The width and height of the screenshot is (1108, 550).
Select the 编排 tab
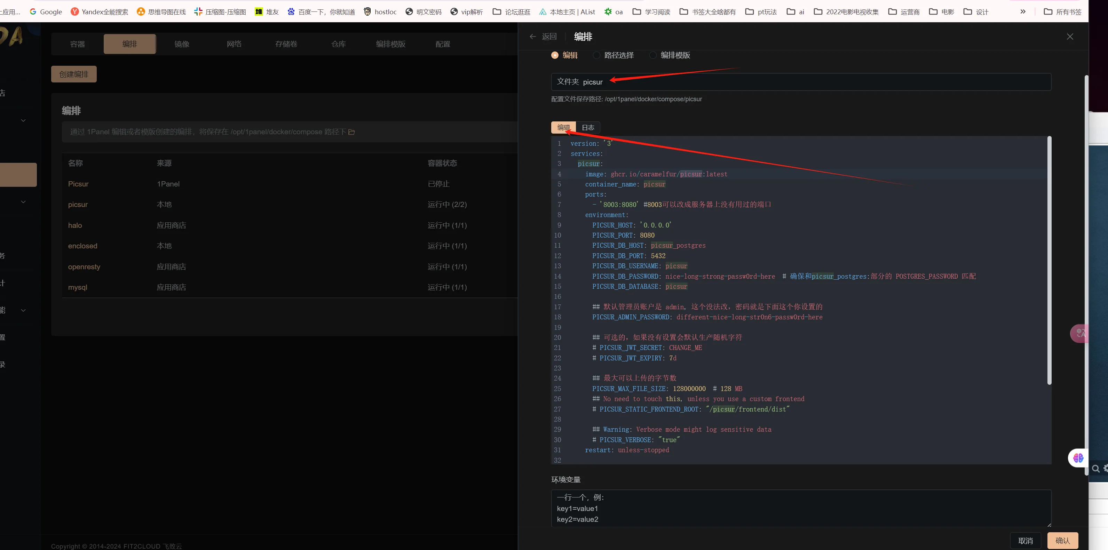click(x=129, y=44)
